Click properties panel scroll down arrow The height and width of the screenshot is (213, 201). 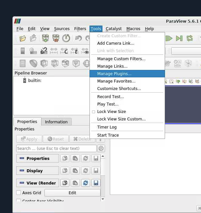103,199
